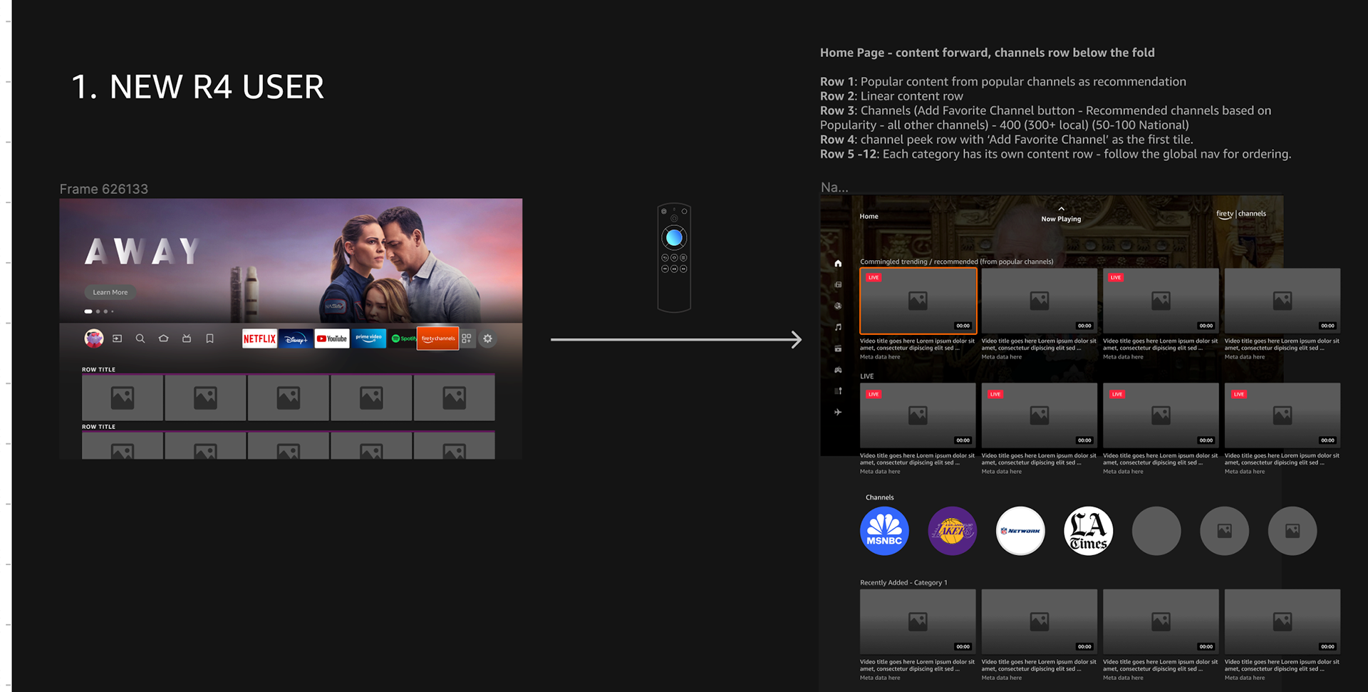The height and width of the screenshot is (692, 1368).
Task: Open the NFL Network channel circle
Action: (x=1020, y=531)
